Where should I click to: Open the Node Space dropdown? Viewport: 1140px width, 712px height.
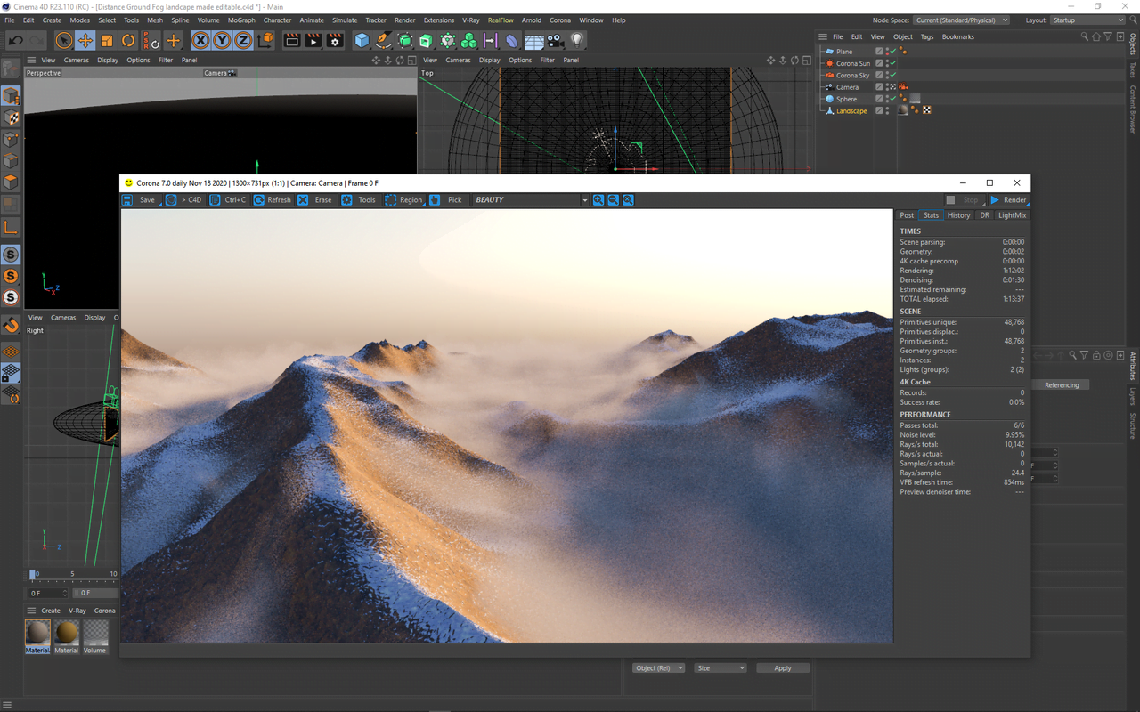961,20
